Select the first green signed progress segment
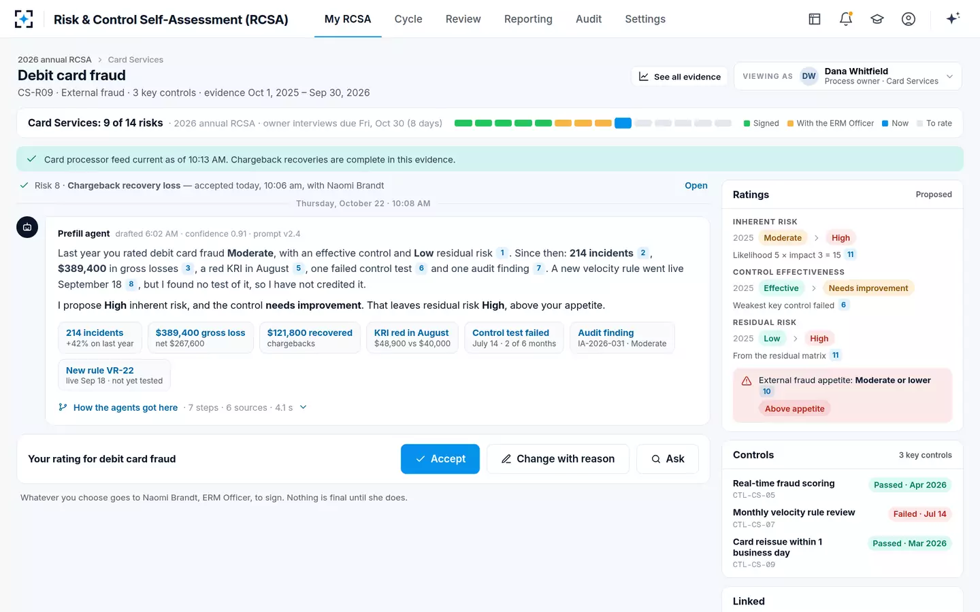Viewport: 980px width, 612px height. pyautogui.click(x=463, y=123)
